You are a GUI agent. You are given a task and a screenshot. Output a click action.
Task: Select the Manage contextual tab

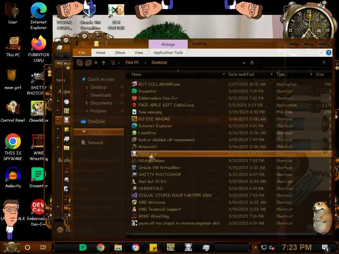click(x=168, y=44)
